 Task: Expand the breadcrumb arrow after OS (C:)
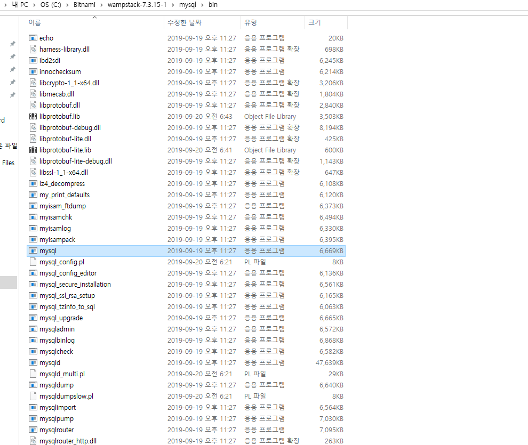click(x=67, y=5)
